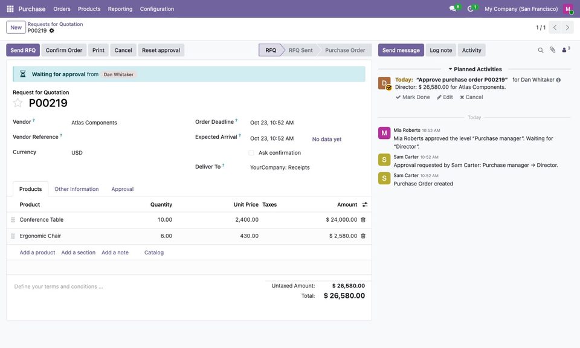Open attachments paperclip icon
580x348 pixels.
point(552,50)
